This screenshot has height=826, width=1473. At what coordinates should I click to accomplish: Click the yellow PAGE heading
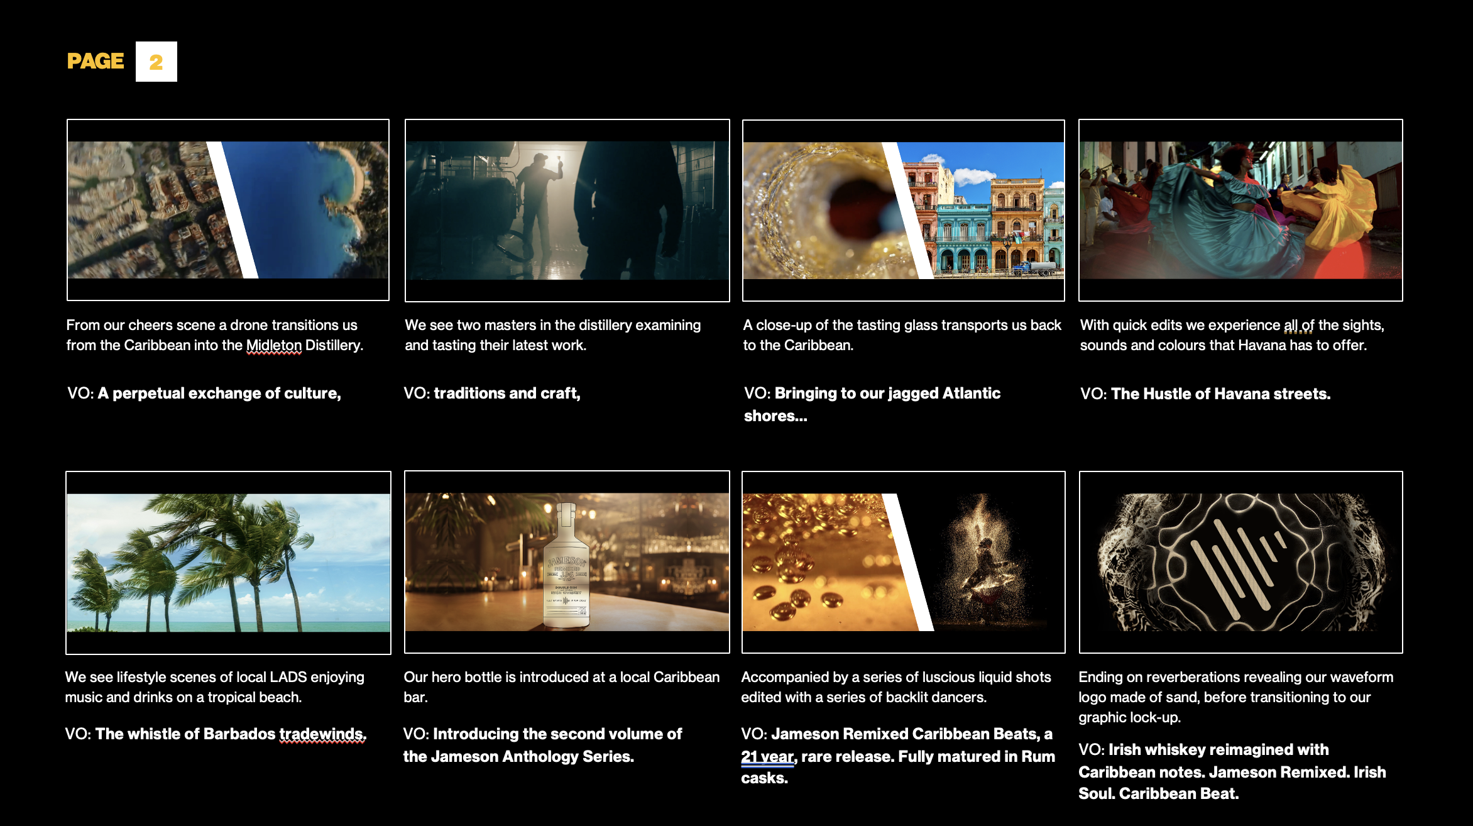(x=96, y=61)
